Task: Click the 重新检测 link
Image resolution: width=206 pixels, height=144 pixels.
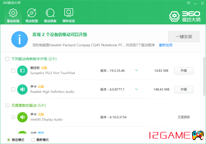Action: tap(166, 45)
